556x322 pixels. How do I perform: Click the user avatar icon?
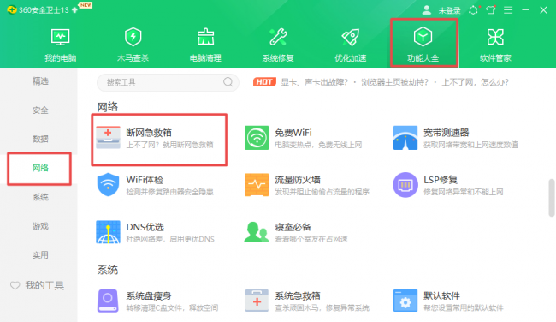click(427, 10)
